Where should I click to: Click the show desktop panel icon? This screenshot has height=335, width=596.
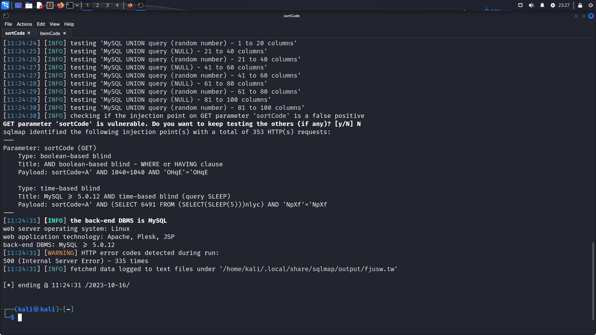(18, 5)
